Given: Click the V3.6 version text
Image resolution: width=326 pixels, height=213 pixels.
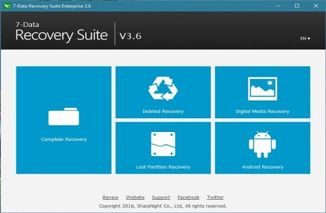Looking at the screenshot, I should [130, 36].
